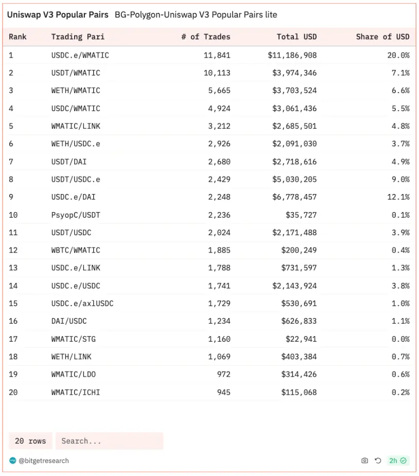The height and width of the screenshot is (476, 419).
Task: Click the 12.1% share cell
Action: (398, 197)
